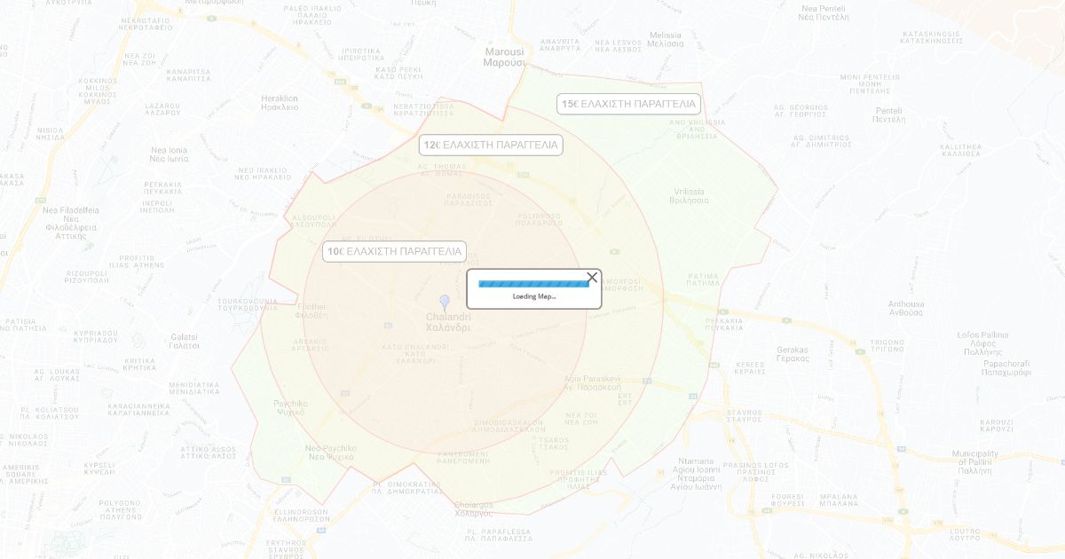The image size is (1065, 559).
Task: Click the Agia Paraskevi map label
Action: pyautogui.click(x=592, y=382)
